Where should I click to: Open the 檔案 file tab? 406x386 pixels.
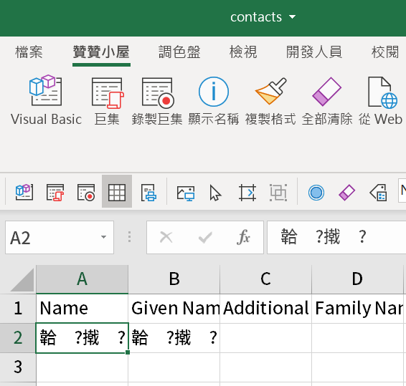29,52
